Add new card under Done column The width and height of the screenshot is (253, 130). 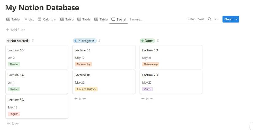click(x=147, y=99)
